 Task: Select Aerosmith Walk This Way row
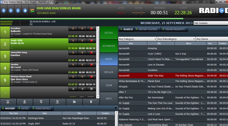[x=173, y=76]
